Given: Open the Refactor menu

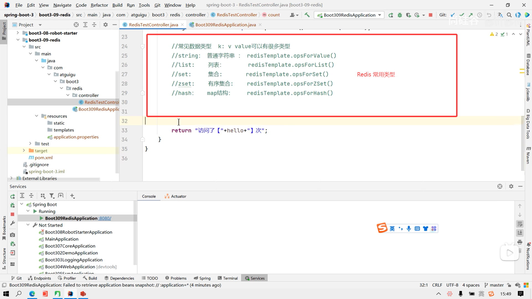Looking at the screenshot, I should pos(99,5).
